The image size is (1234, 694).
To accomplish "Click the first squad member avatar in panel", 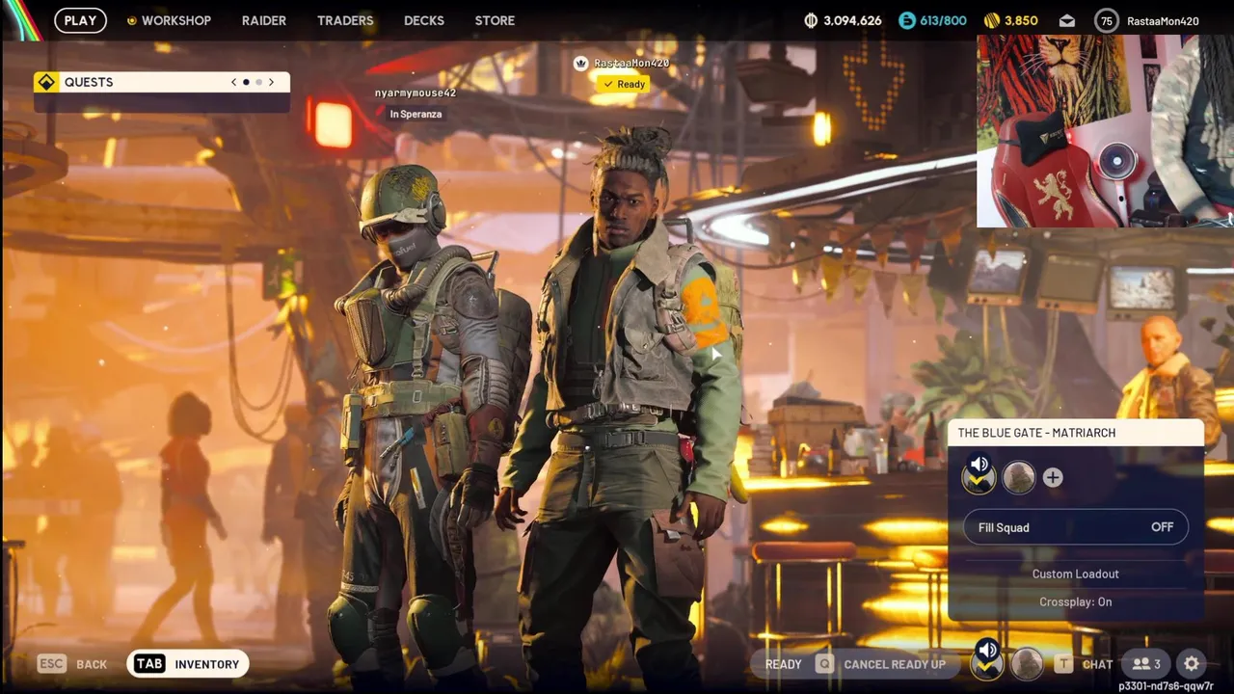I will tap(979, 478).
